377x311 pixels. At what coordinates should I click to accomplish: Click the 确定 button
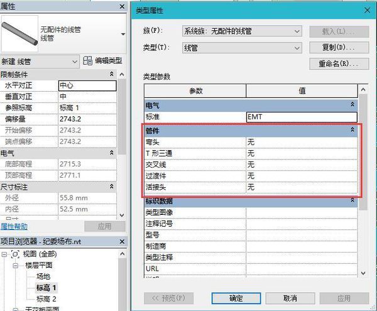(236, 298)
